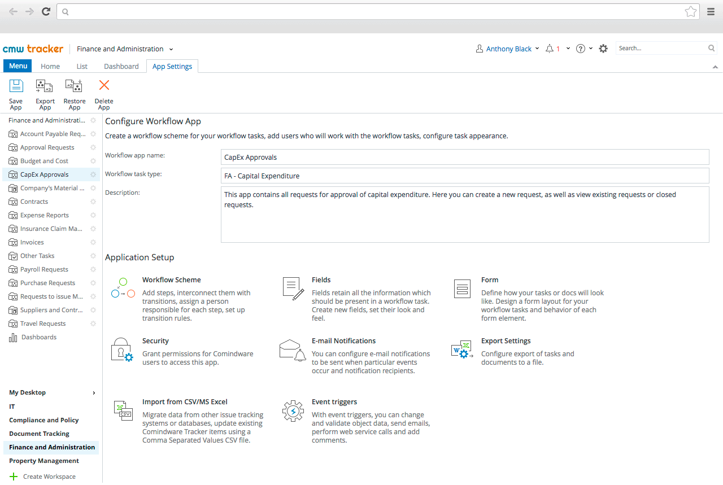Click the Restore App icon
The width and height of the screenshot is (723, 485).
pos(74,86)
